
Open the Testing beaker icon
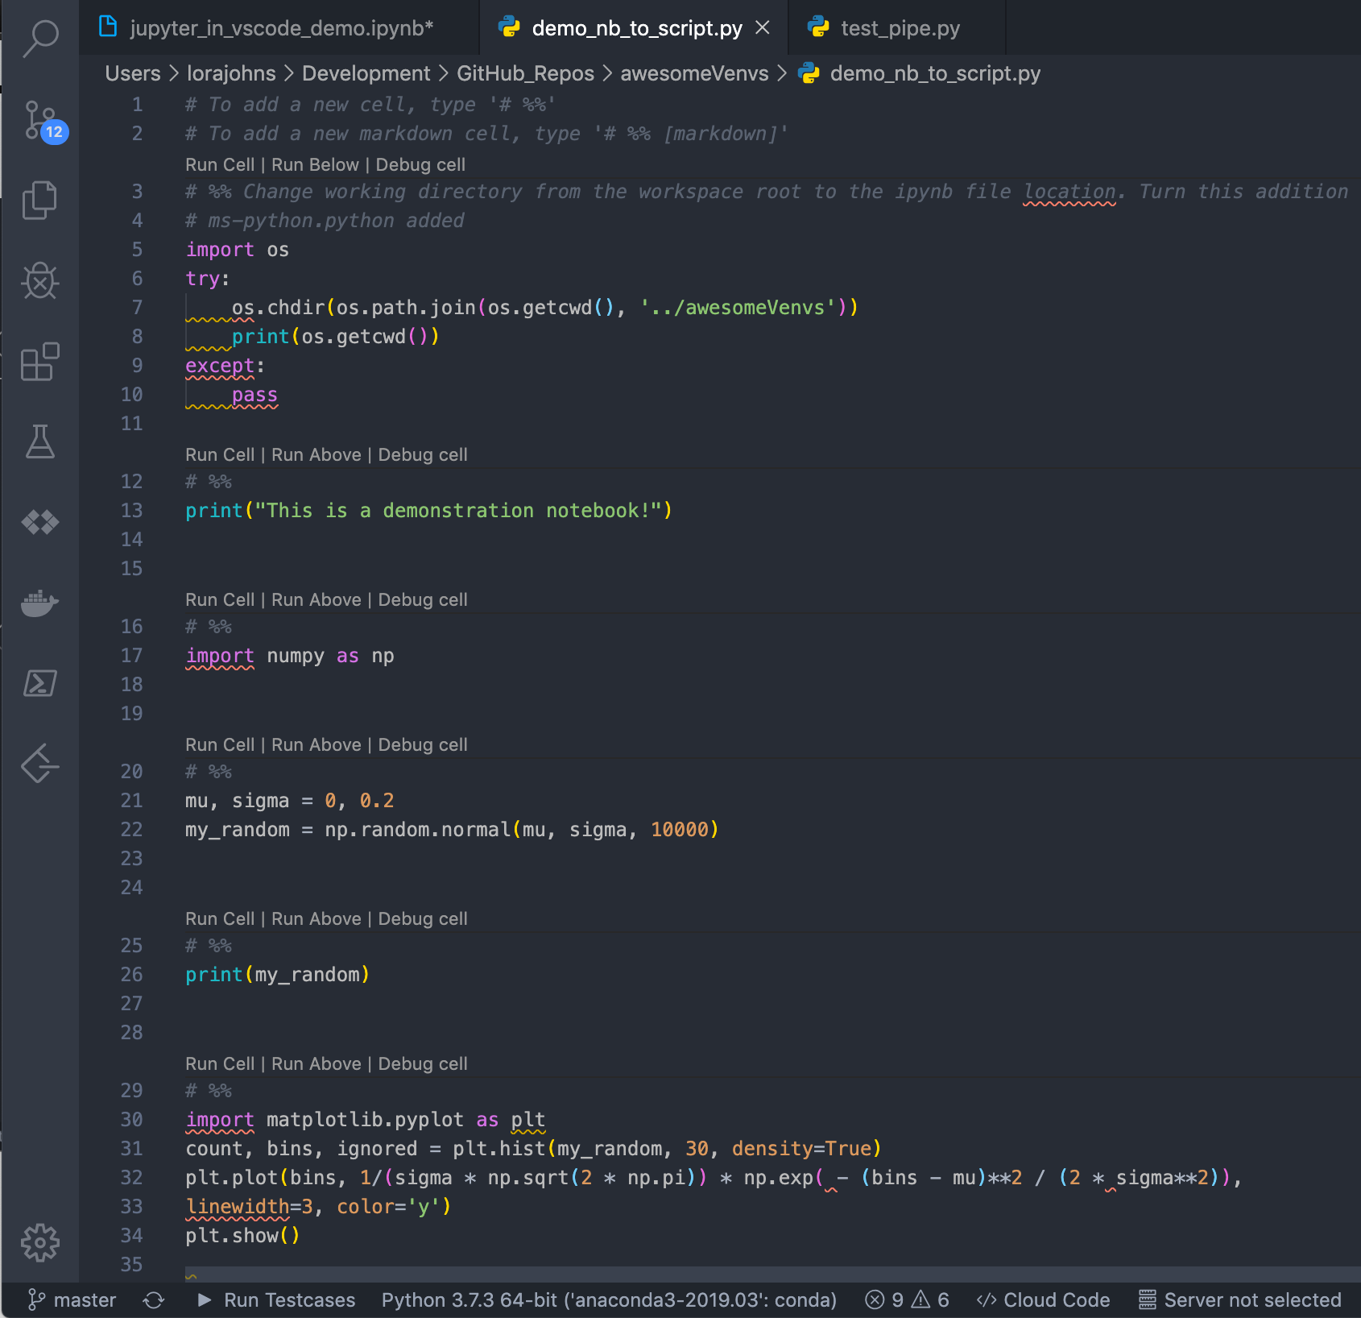(x=40, y=441)
